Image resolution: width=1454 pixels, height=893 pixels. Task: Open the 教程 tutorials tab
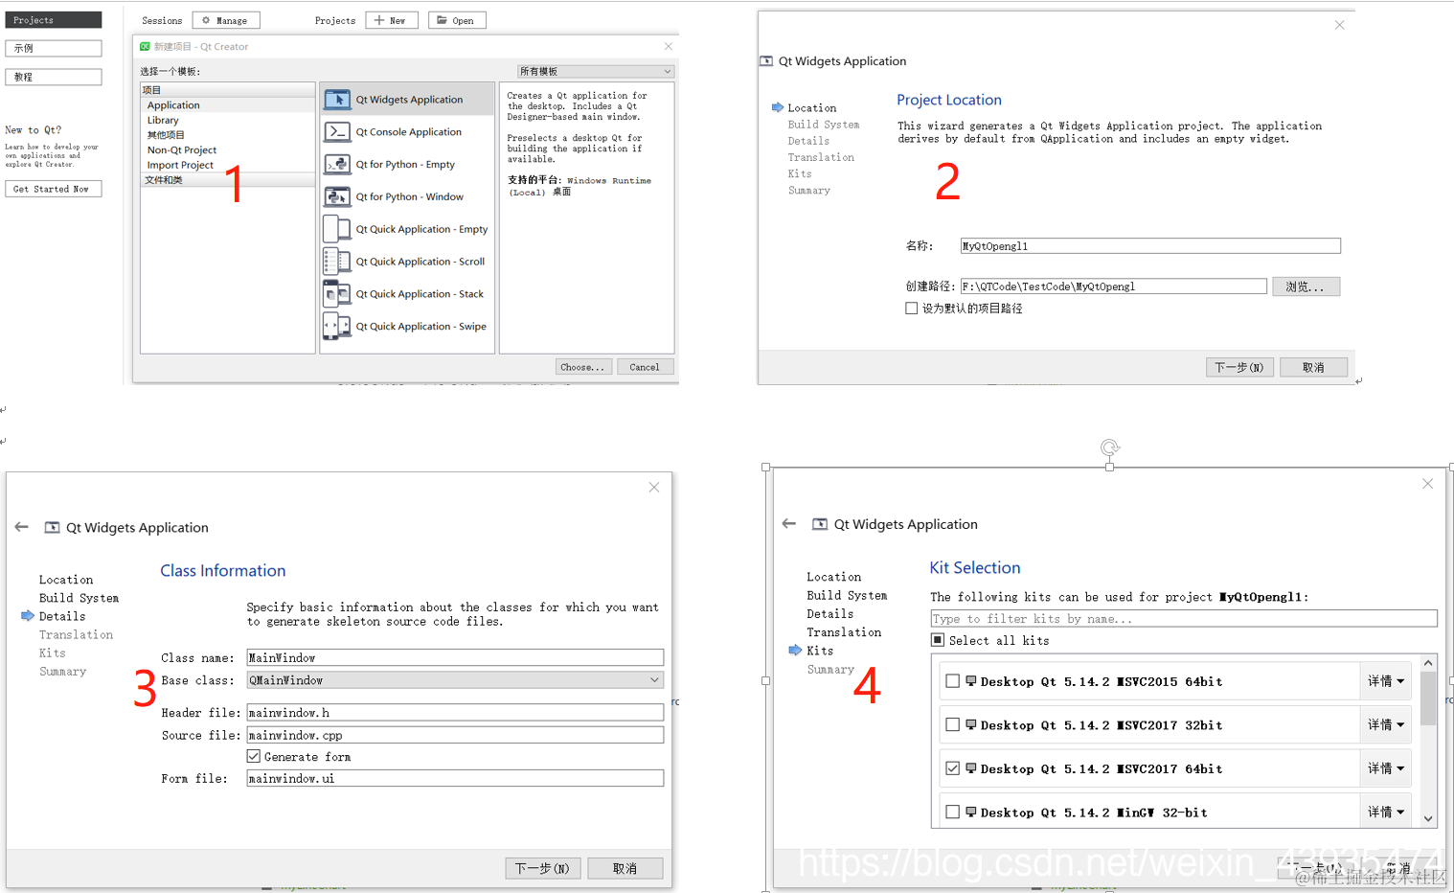coord(54,77)
